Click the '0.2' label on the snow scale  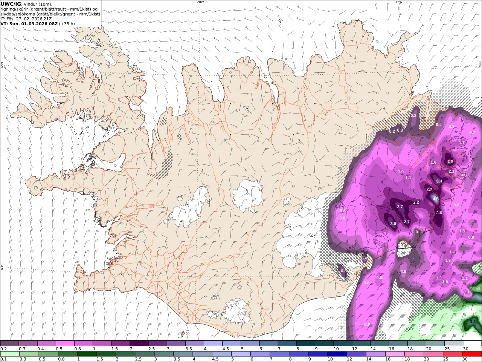point(3,349)
